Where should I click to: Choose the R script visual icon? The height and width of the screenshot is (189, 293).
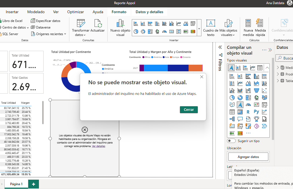(x=248, y=112)
